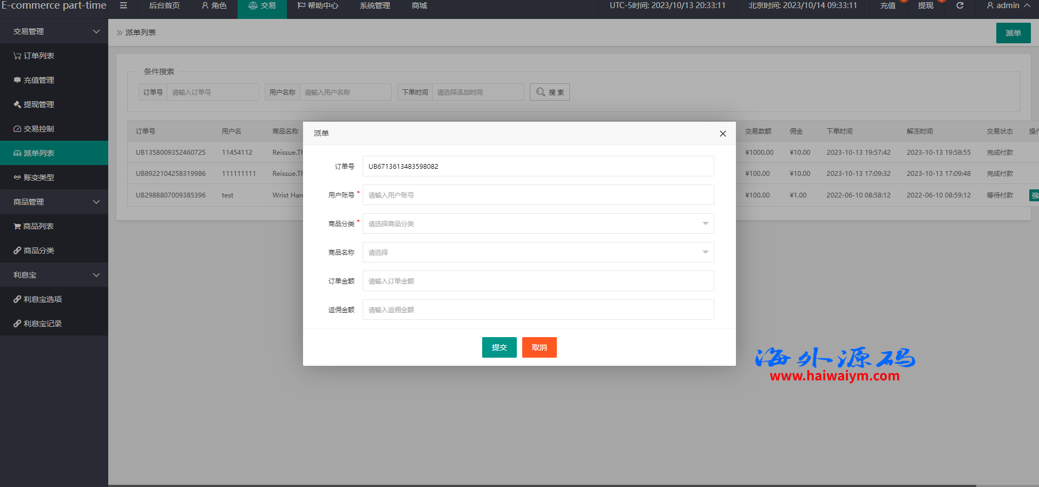
Task: Switch to 系统管理 top menu
Action: coord(374,5)
